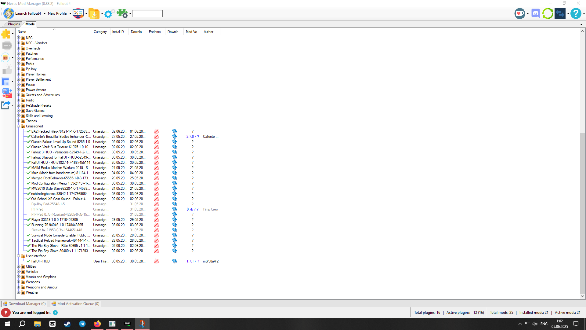Disable the Tactical Reload Framework mod checkmark

[x=28, y=240]
